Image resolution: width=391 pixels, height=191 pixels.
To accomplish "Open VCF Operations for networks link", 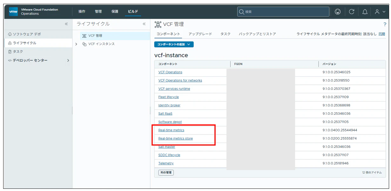I will (180, 81).
